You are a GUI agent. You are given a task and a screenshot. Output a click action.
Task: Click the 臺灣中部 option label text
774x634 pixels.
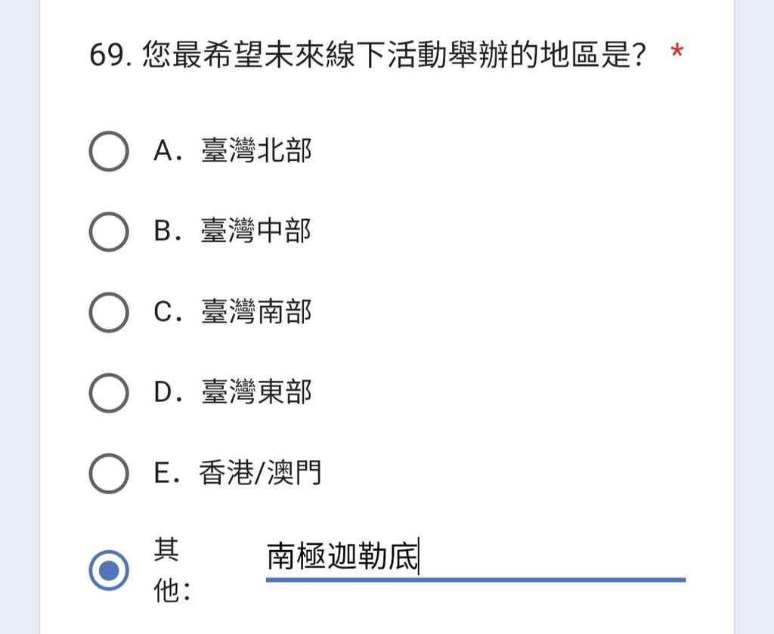257,231
